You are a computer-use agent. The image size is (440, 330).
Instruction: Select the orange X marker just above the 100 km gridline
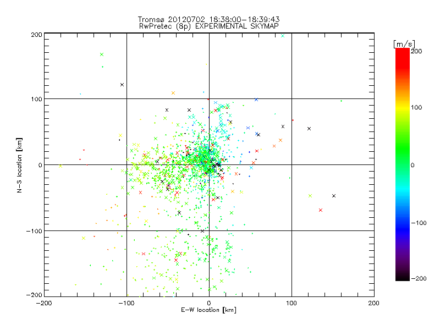click(173, 93)
